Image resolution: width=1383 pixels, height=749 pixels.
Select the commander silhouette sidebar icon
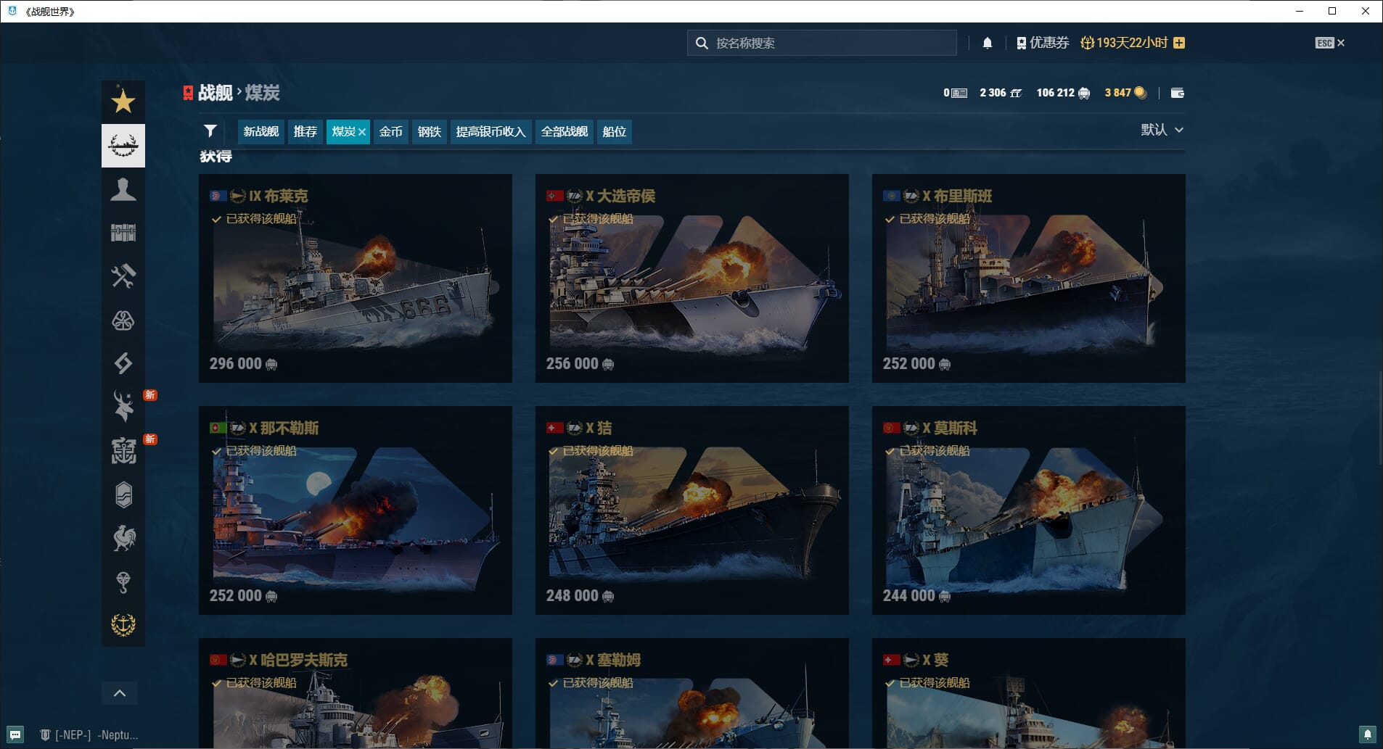point(123,189)
